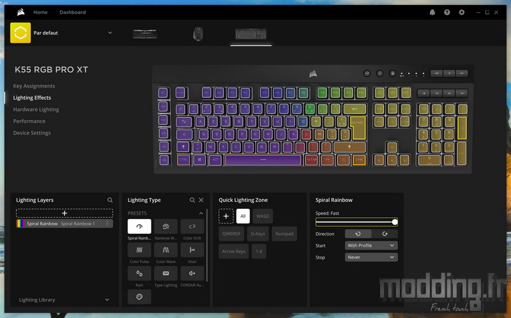The width and height of the screenshot is (511, 318).
Task: Select the Spiral Rainbow 1 layer
Action: tap(65, 223)
